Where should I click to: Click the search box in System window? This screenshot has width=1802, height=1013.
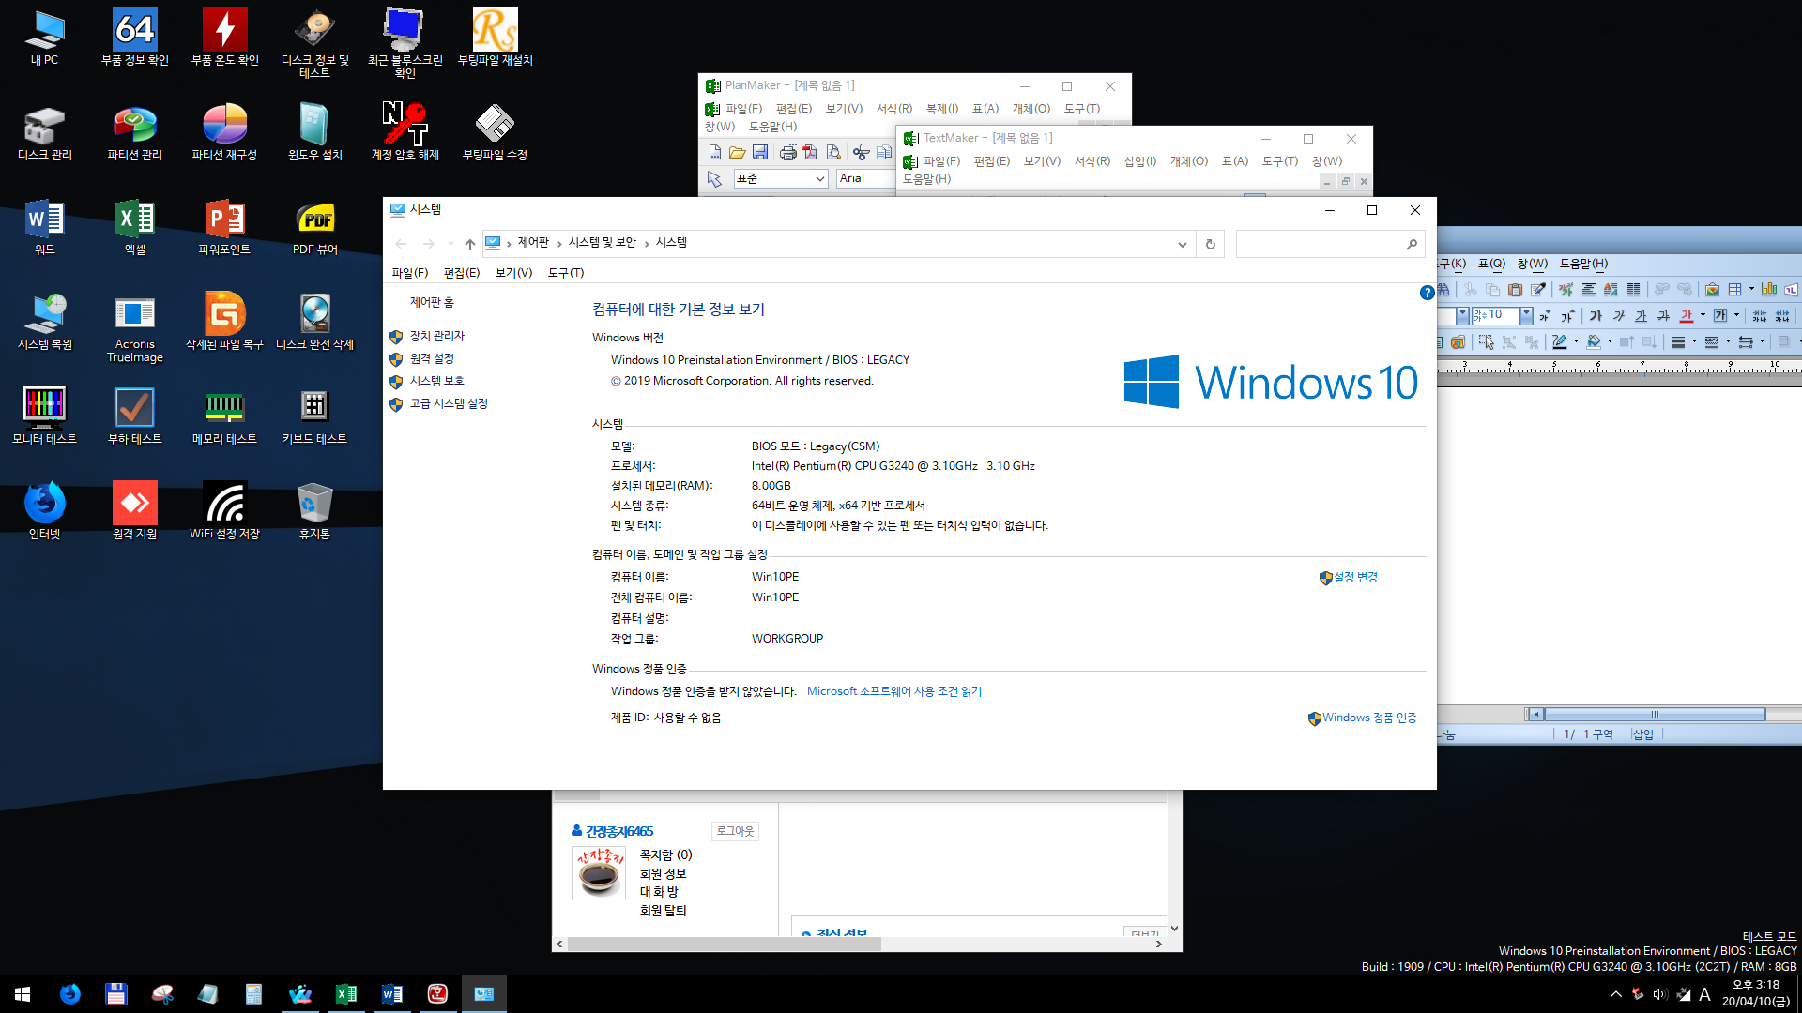tap(1330, 244)
